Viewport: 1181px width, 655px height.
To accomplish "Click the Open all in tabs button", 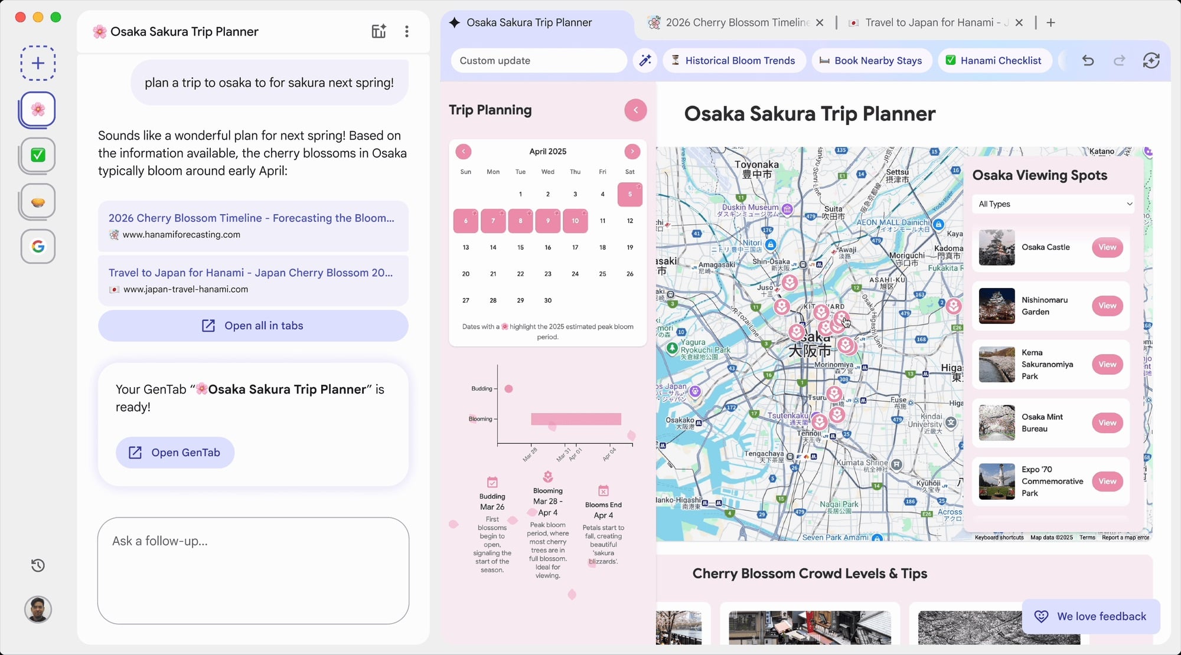I will (253, 325).
